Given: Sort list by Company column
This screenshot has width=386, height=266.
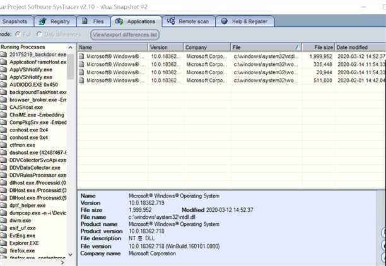Looking at the screenshot, I should [x=207, y=47].
